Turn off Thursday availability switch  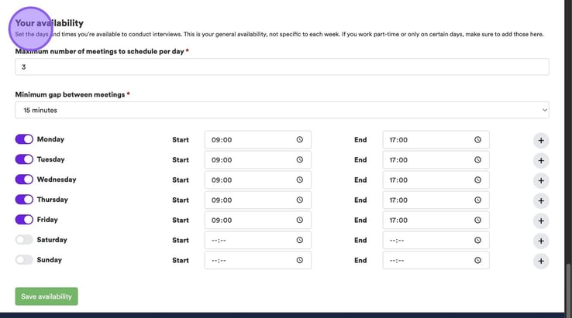tap(24, 200)
